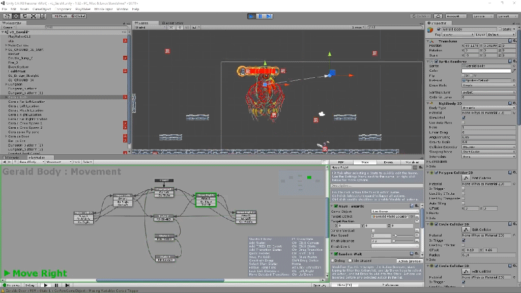Open the Sprite Renderer help book icon

(x=510, y=62)
